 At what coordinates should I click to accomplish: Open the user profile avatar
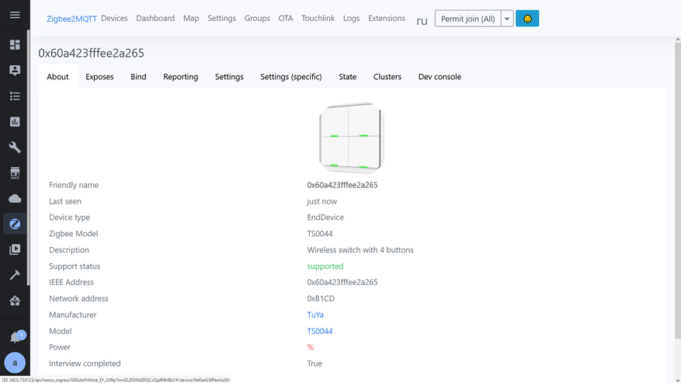coord(15,363)
